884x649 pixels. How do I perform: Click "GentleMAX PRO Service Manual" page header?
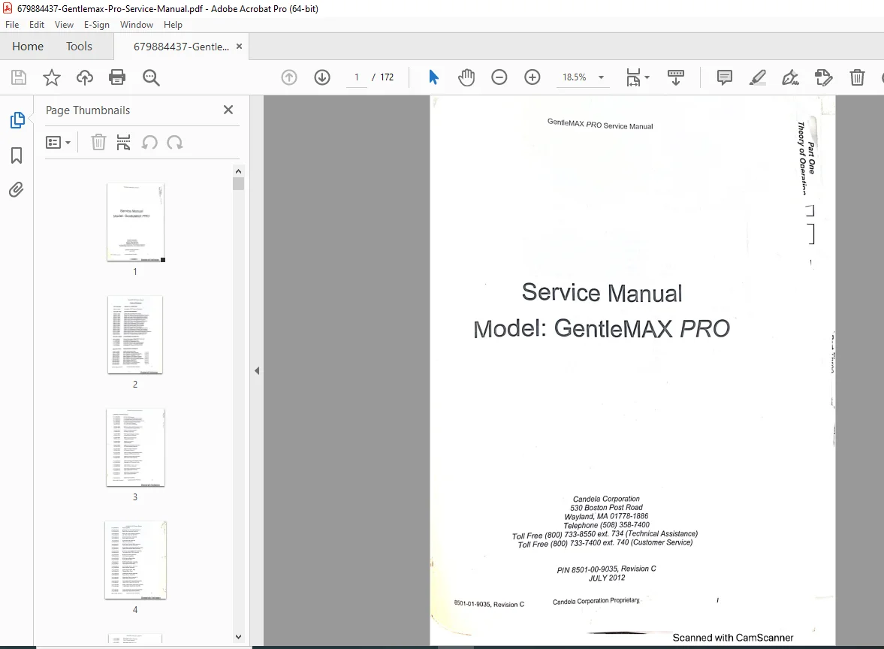click(x=600, y=124)
